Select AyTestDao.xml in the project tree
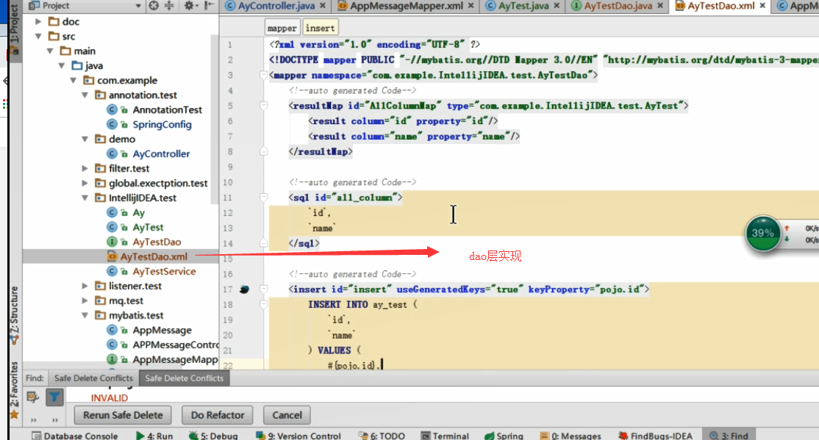Screen dimensions: 819x440 (x=154, y=256)
